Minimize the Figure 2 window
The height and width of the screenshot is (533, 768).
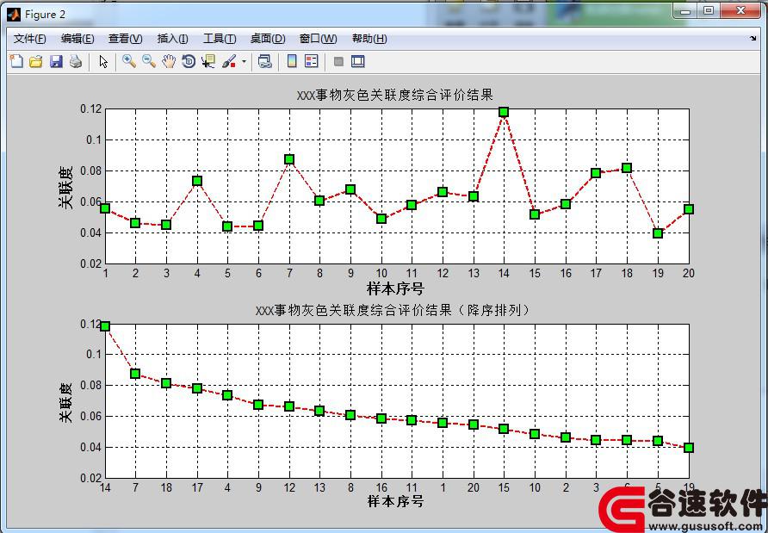685,11
